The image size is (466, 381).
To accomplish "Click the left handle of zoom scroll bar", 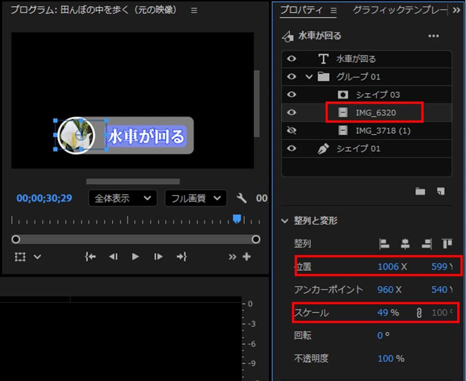I will click(16, 239).
